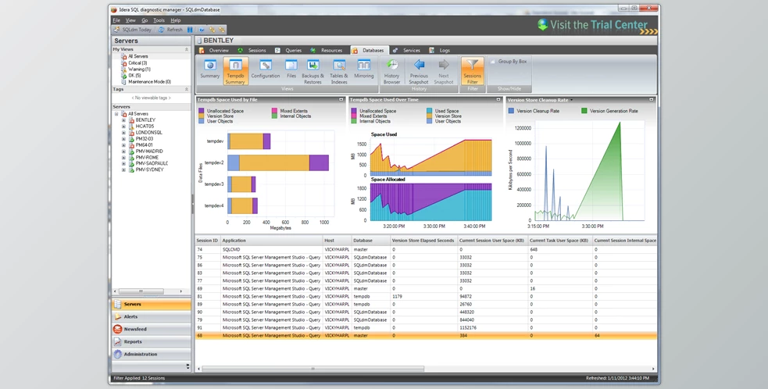The height and width of the screenshot is (389, 768).
Task: Click the Alerts panel icon
Action: [117, 317]
